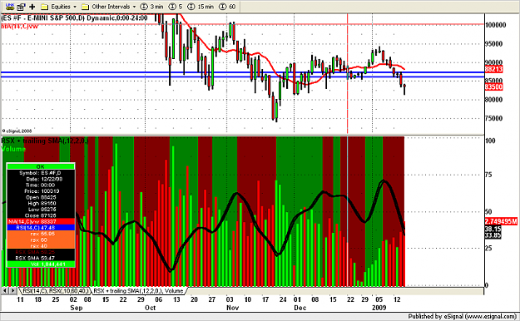520x321 pixels.
Task: Click the 75000 price axis label
Action: pyautogui.click(x=494, y=118)
